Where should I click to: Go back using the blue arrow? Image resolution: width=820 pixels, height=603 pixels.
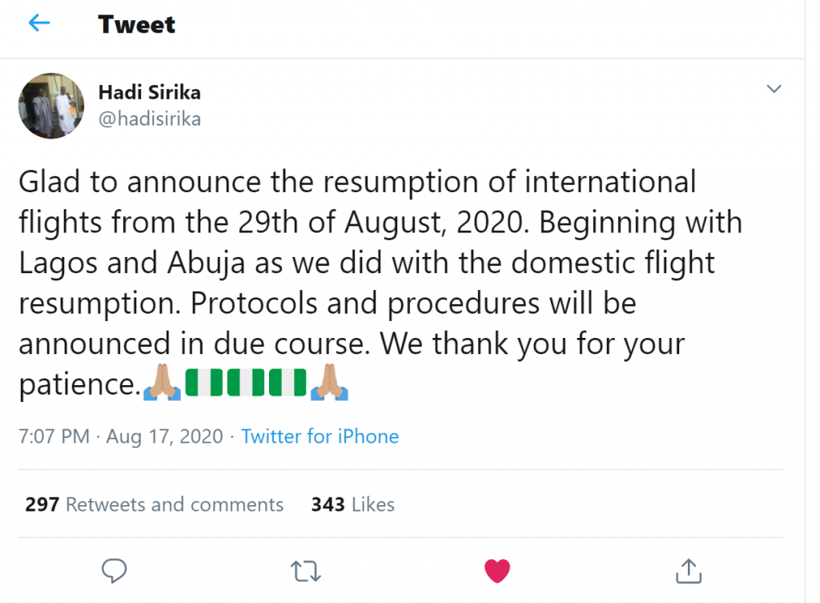pos(38,23)
